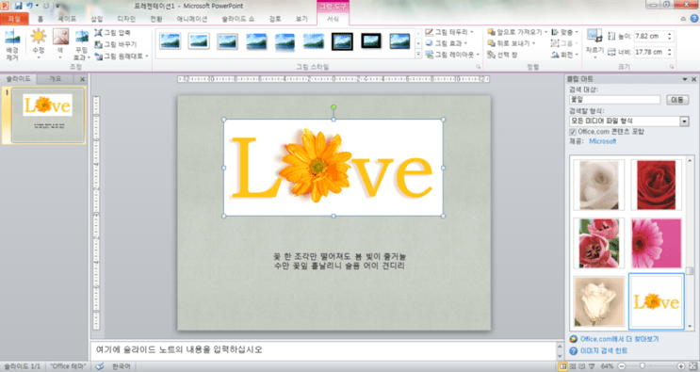Toggle the Office.com 콘텐츠 포함 checkbox

pos(572,132)
